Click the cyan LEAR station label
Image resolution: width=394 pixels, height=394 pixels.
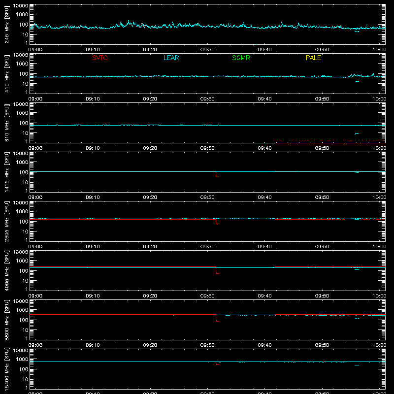(x=171, y=58)
